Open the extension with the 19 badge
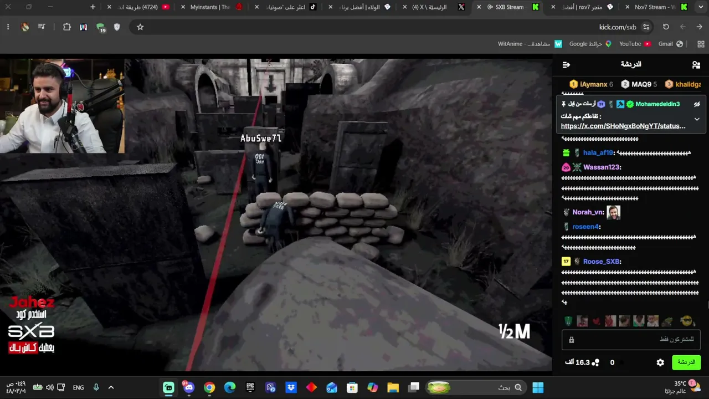 [x=100, y=28]
